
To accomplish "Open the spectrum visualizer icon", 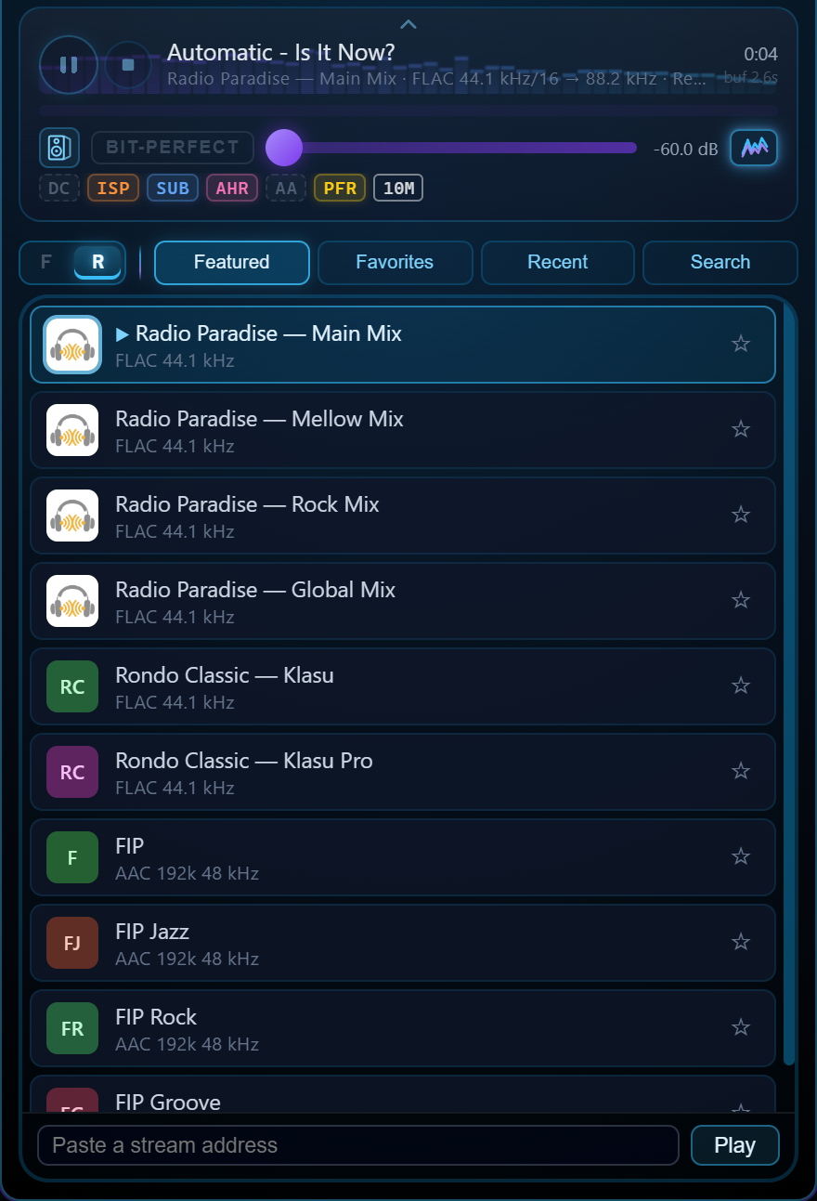I will (x=754, y=147).
